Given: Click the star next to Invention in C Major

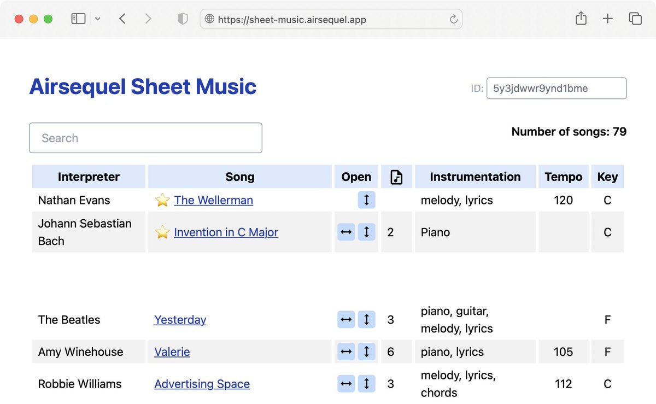Looking at the screenshot, I should [162, 232].
